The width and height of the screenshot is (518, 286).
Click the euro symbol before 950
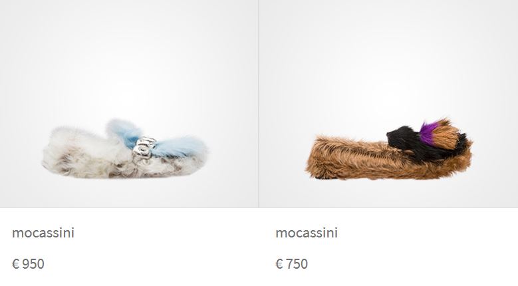16,264
